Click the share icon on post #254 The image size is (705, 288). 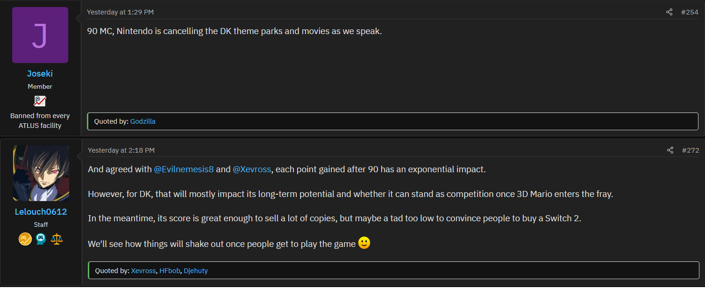pyautogui.click(x=669, y=12)
